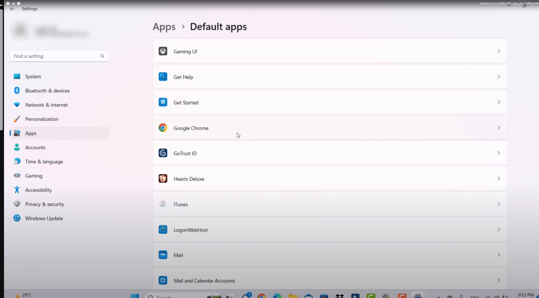Click the magnifier icon in Find a setting

pyautogui.click(x=102, y=56)
